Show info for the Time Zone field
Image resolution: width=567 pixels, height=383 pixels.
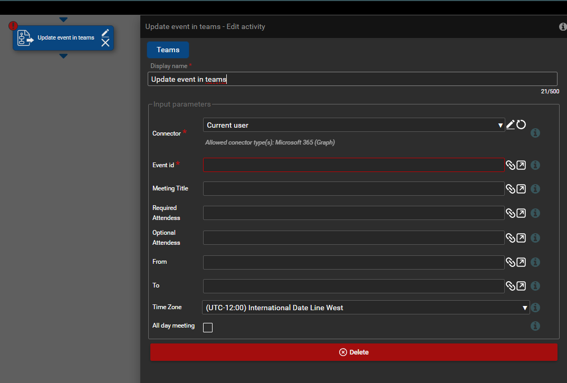coord(535,308)
